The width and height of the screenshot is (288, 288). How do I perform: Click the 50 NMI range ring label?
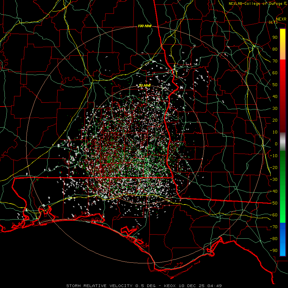pyautogui.click(x=145, y=85)
